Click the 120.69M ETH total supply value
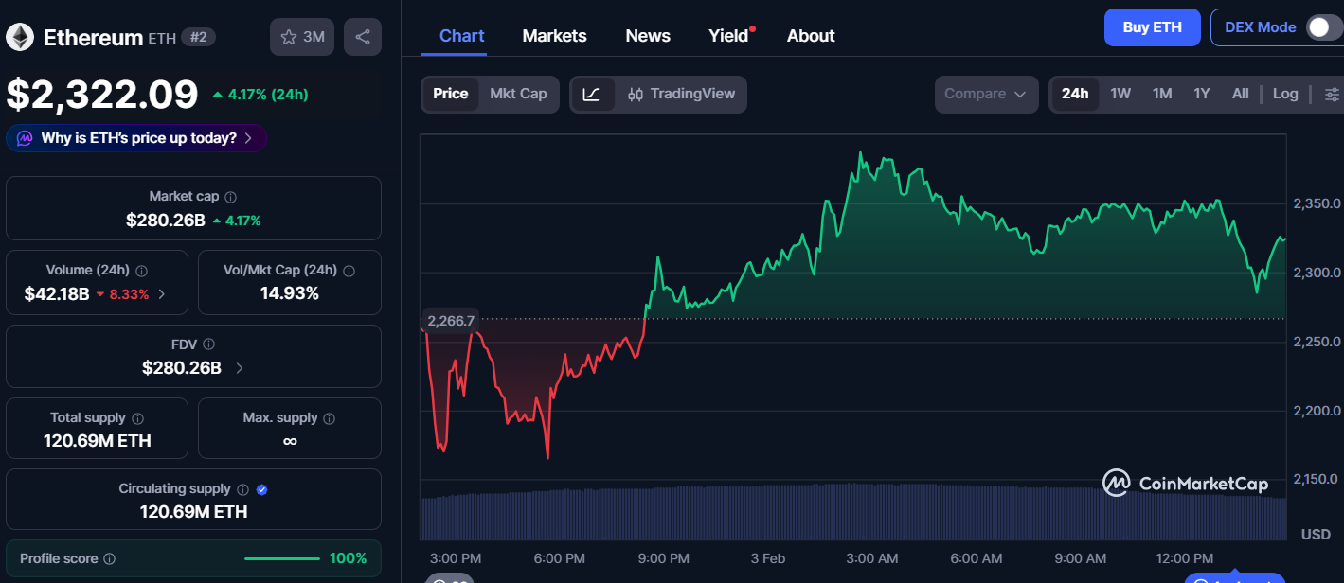 point(98,441)
